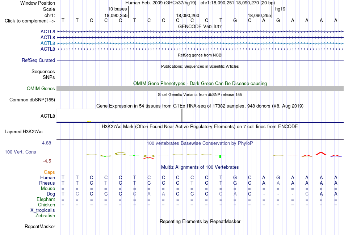
Task: Click 'Repeating Elements by RepeatMasker' title
Action: (200, 221)
